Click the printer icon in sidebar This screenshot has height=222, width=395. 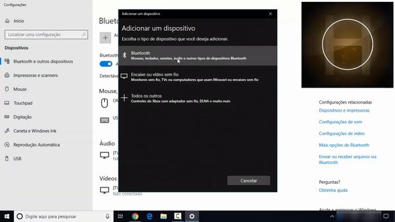[x=7, y=75]
